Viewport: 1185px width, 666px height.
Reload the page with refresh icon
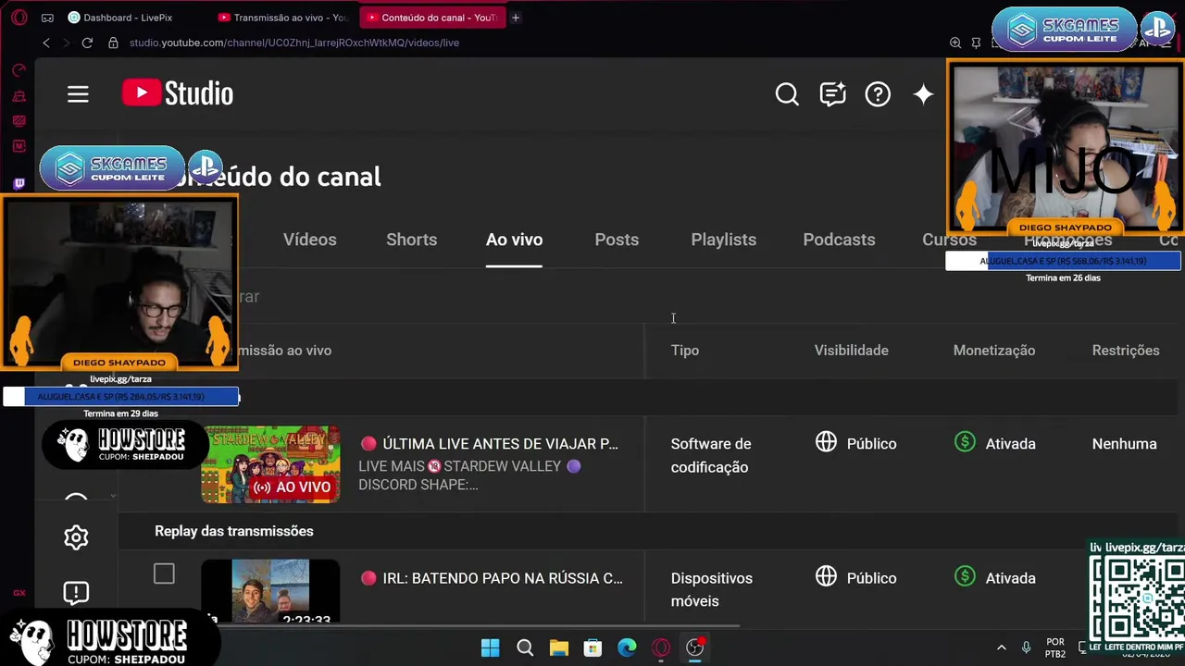click(87, 43)
